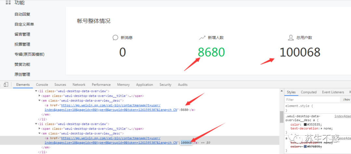351x154 pixels.
Task: Expand the text-decoration none shorthand triangle
Action: tap(322, 128)
